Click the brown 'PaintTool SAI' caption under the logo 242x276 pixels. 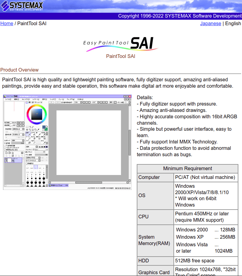pos(121,56)
